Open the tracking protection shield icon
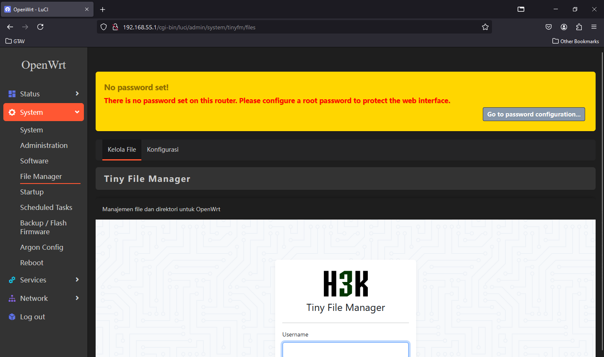 tap(104, 27)
